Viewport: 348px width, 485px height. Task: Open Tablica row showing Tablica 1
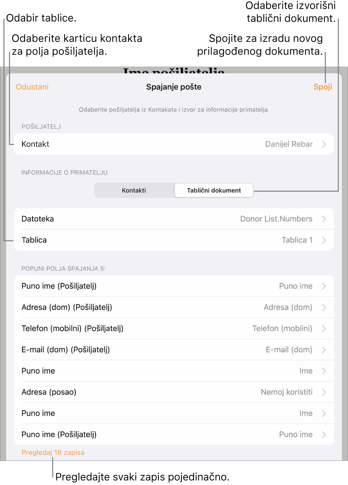(x=174, y=240)
